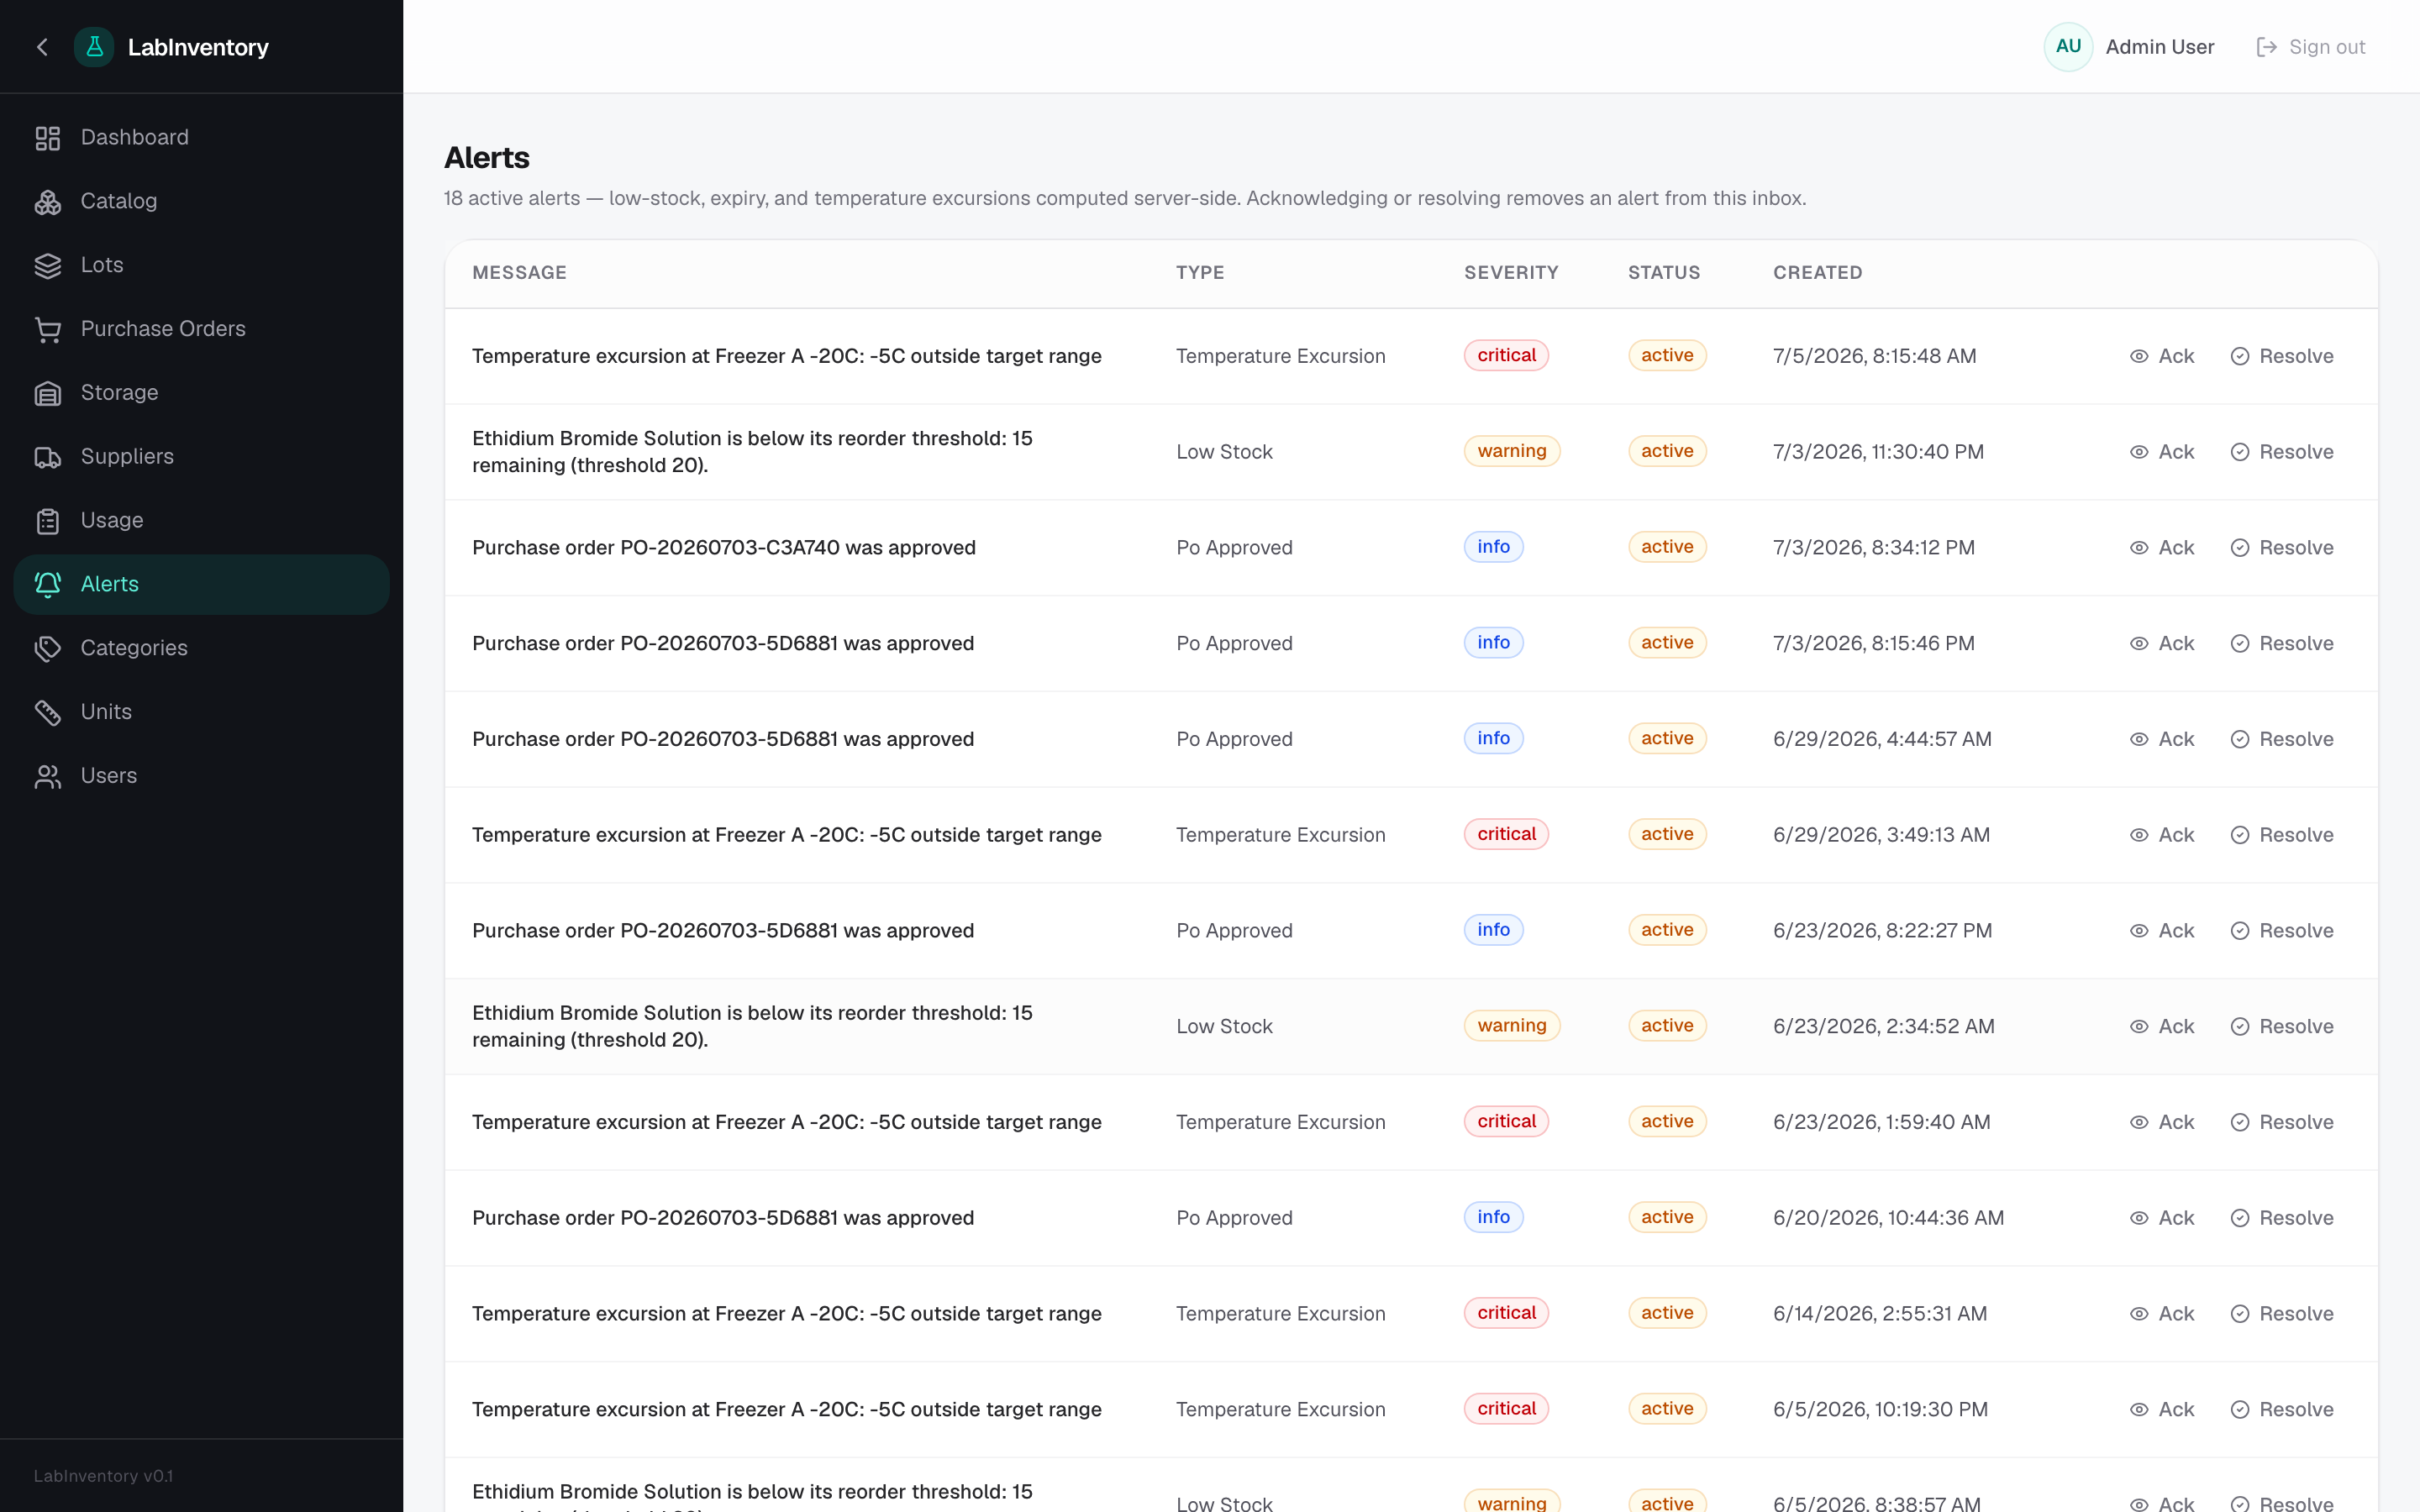This screenshot has width=2420, height=1512.
Task: Ack the 7/5/2026 8:15:48 AM temperature alert
Action: 2161,356
